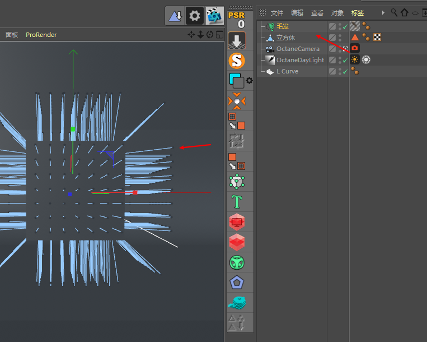Click the grey triangles sort icon at bottom
The image size is (427, 342).
237,323
